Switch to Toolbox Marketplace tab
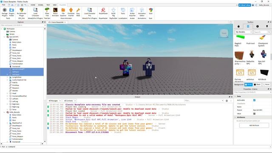 pos(238,26)
